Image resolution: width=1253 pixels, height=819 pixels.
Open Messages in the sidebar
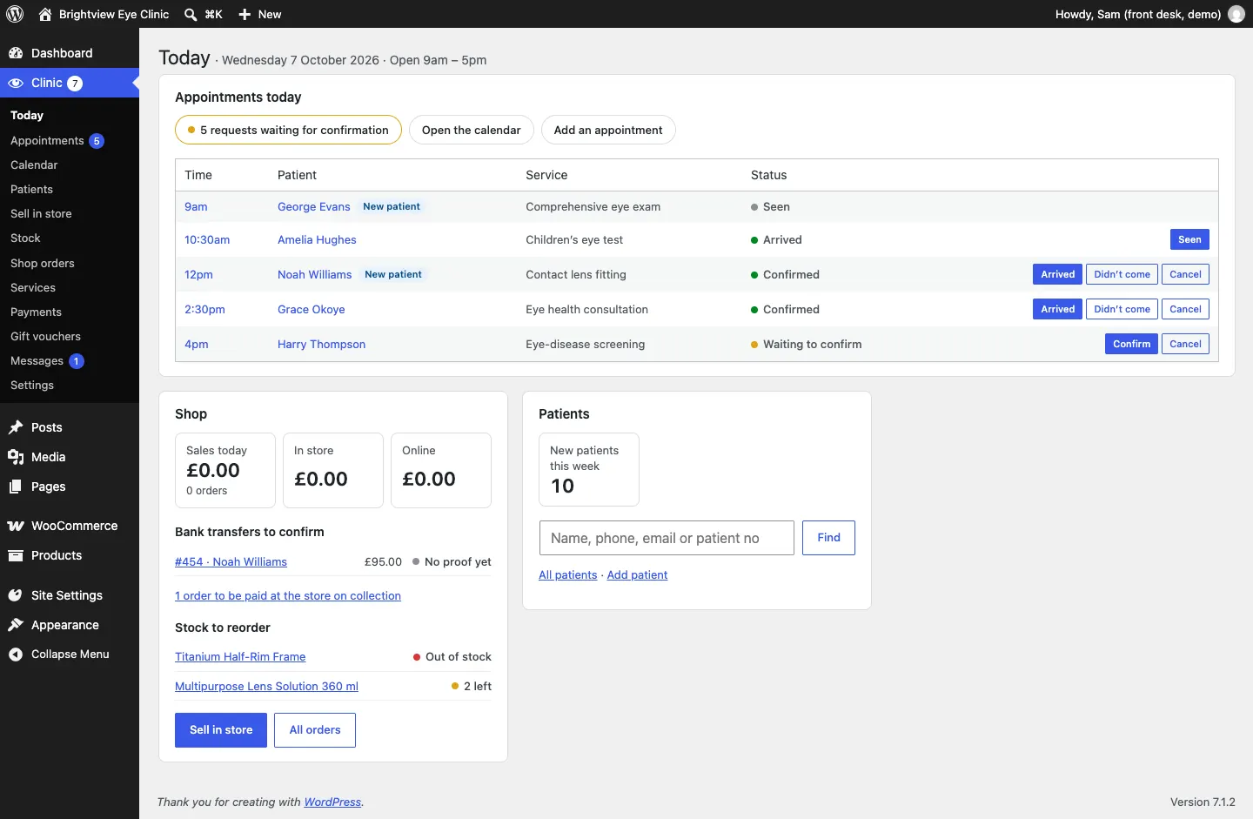37,360
